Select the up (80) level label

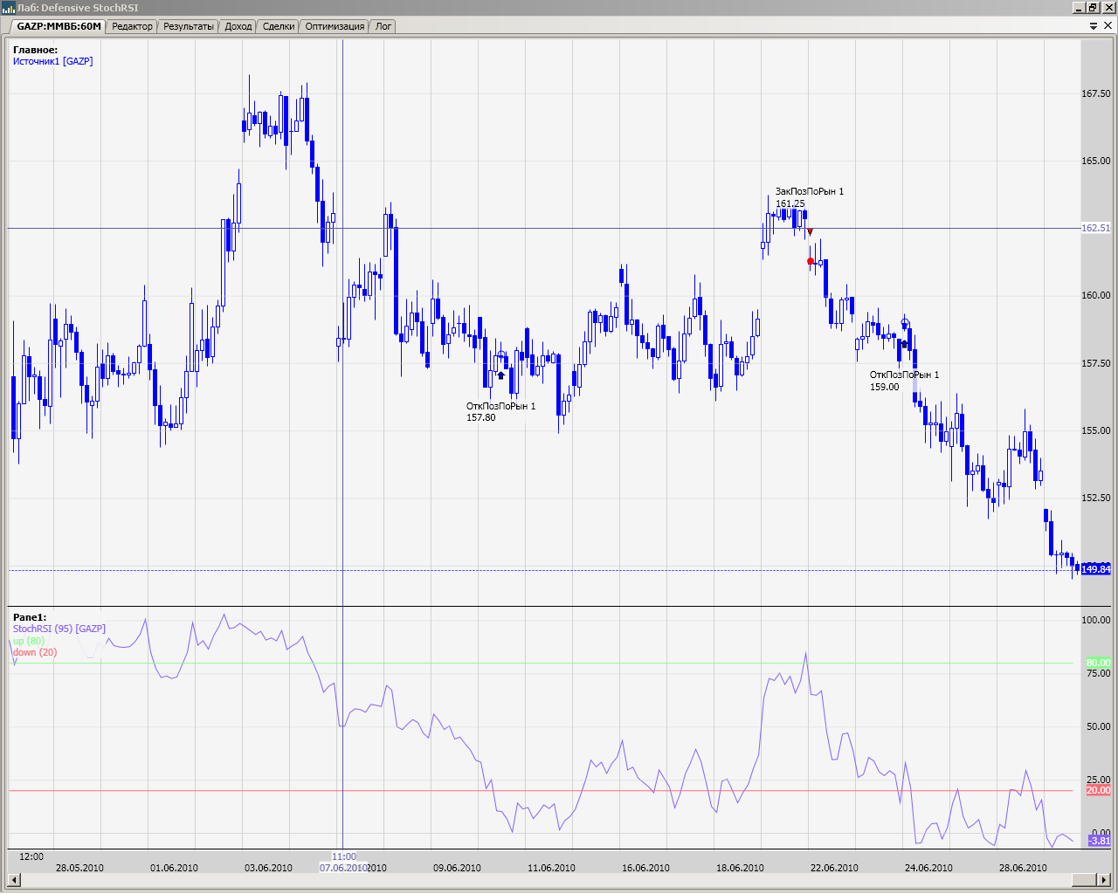(29, 641)
